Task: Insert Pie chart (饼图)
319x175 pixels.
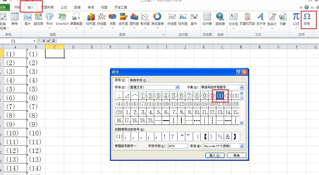Action: click(x=112, y=20)
